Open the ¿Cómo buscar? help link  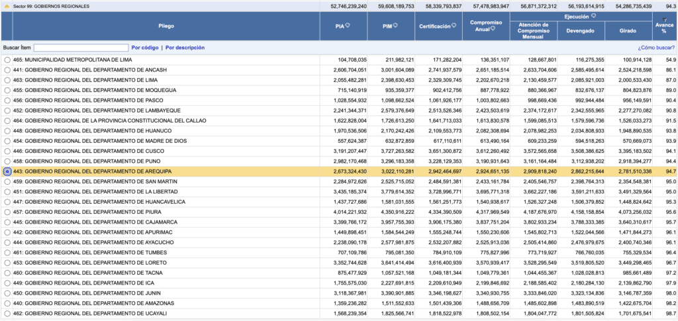656,48
